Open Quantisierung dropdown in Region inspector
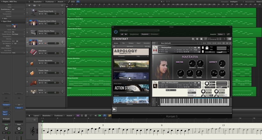This screenshot has width=262, height=140. pos(18,9)
